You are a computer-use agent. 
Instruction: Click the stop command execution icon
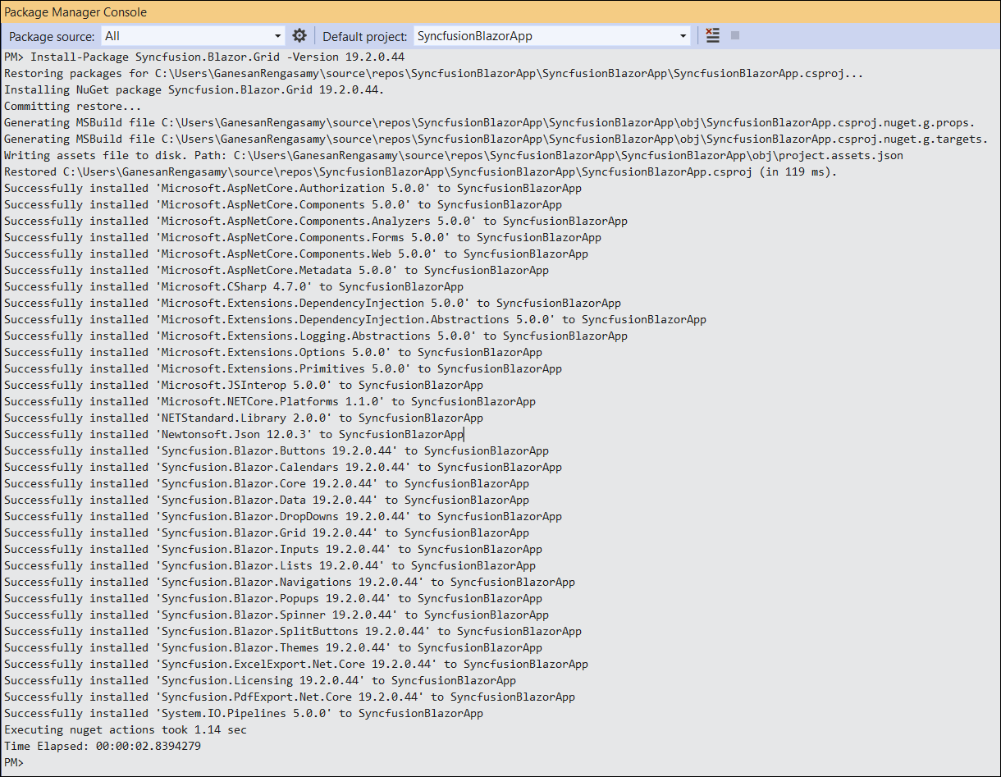pyautogui.click(x=735, y=35)
